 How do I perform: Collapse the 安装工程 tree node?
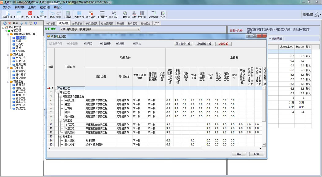[x=8, y=54]
